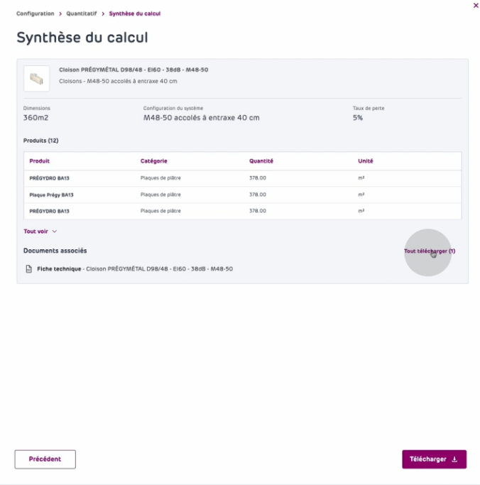
Task: Select the Synthèse du calcul breadcrumb
Action: tap(139, 13)
